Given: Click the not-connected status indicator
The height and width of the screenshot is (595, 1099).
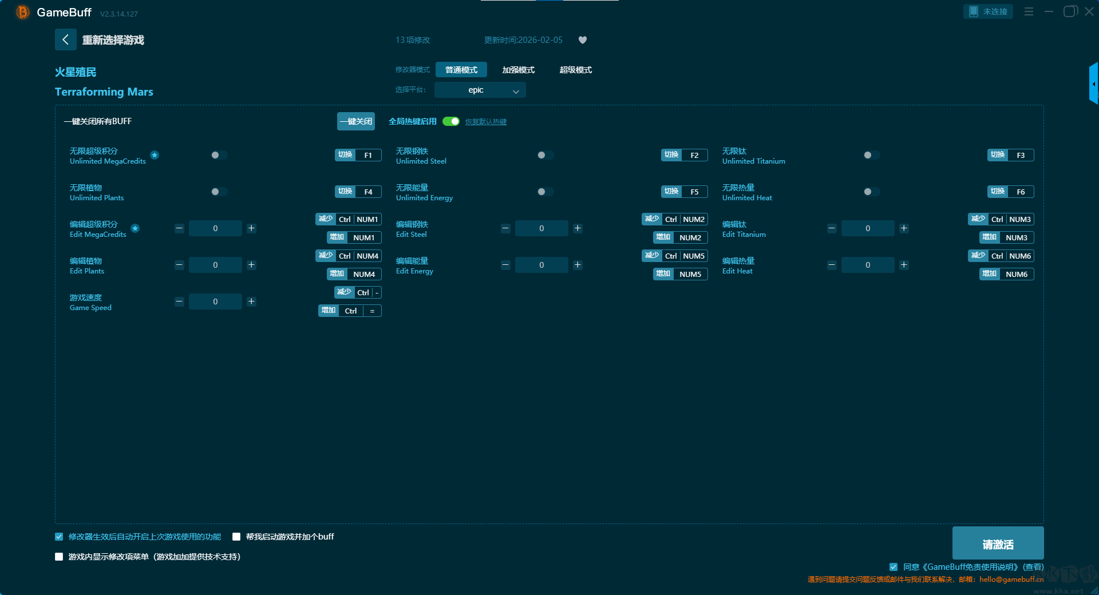Looking at the screenshot, I should pyautogui.click(x=988, y=11).
